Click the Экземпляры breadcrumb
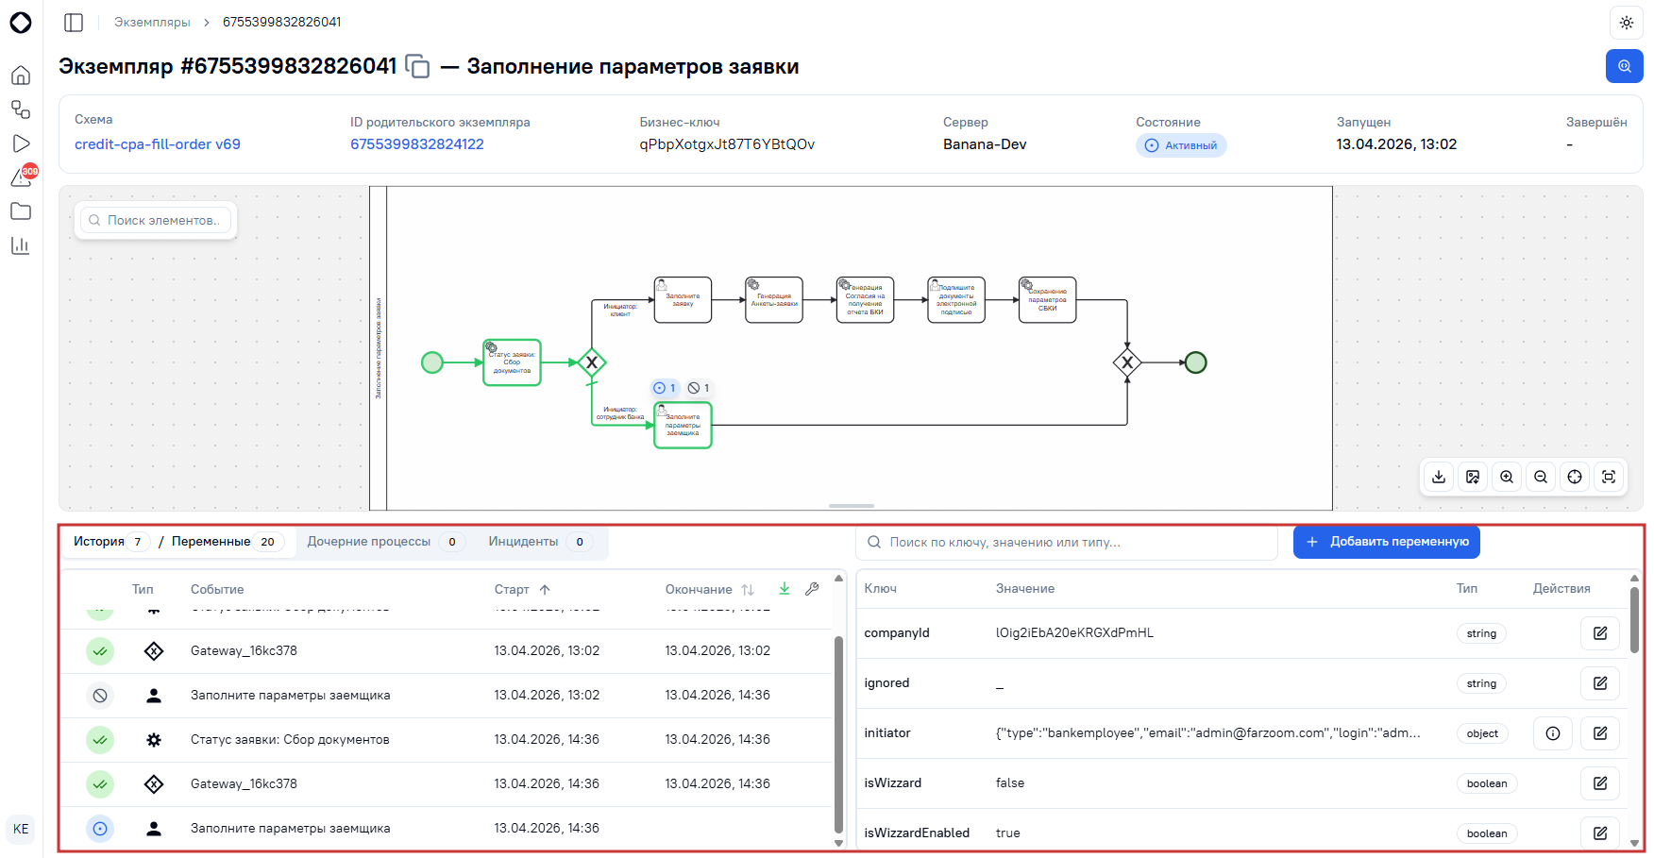The image size is (1654, 858). (152, 22)
